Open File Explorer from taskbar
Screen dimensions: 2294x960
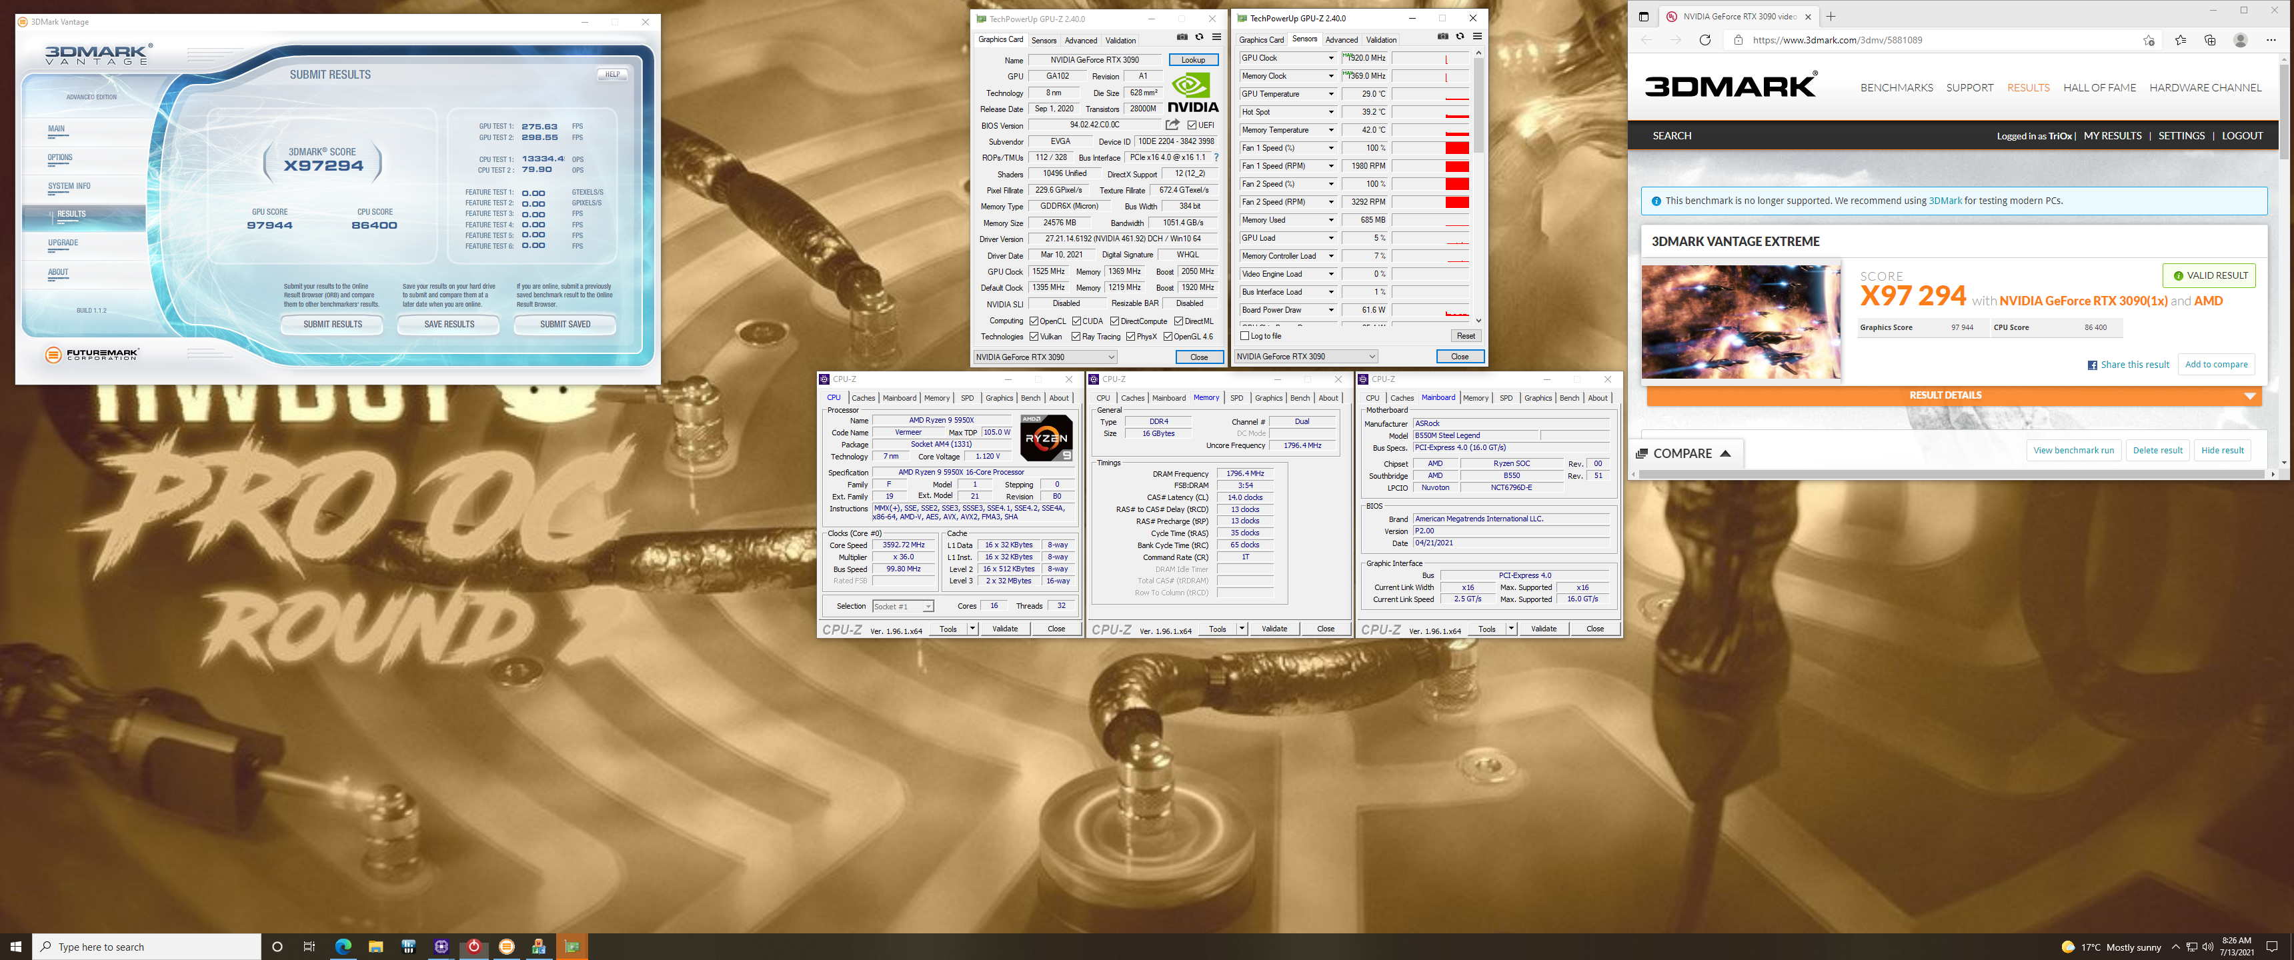(x=376, y=947)
